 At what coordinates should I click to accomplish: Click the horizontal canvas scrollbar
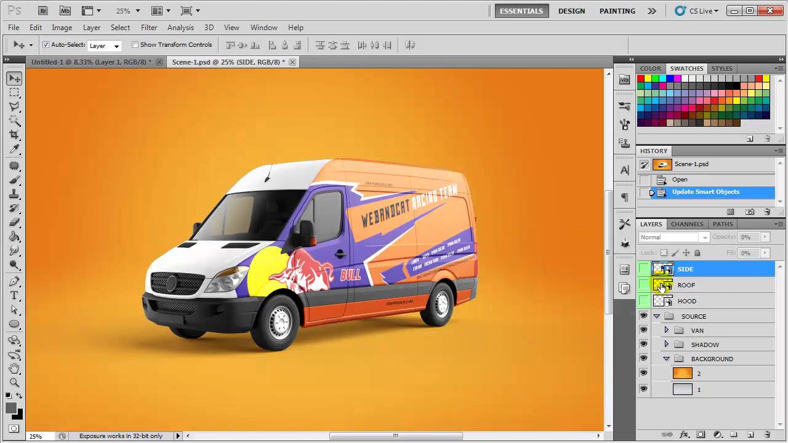point(396,436)
